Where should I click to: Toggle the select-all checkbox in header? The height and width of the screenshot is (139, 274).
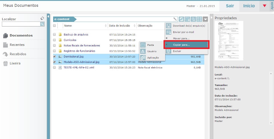pos(55,26)
